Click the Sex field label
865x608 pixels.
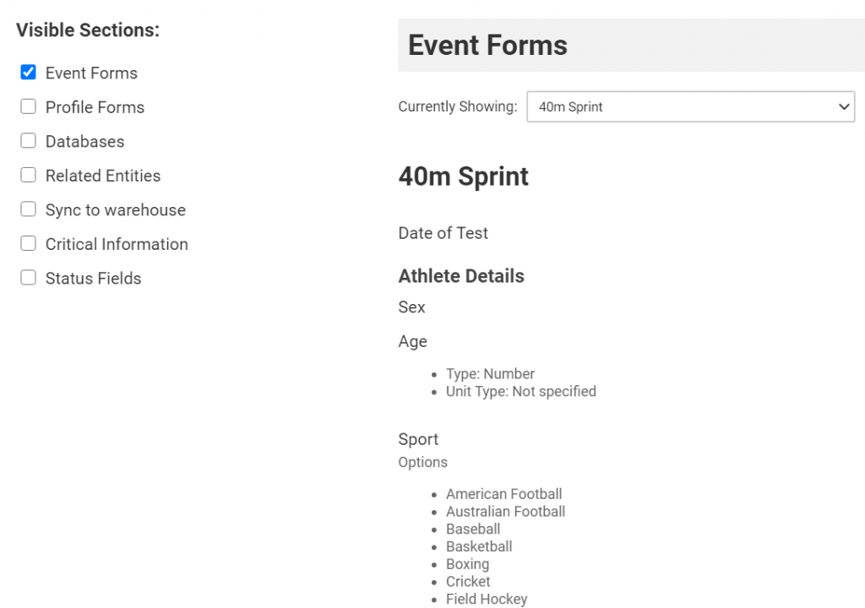click(411, 307)
